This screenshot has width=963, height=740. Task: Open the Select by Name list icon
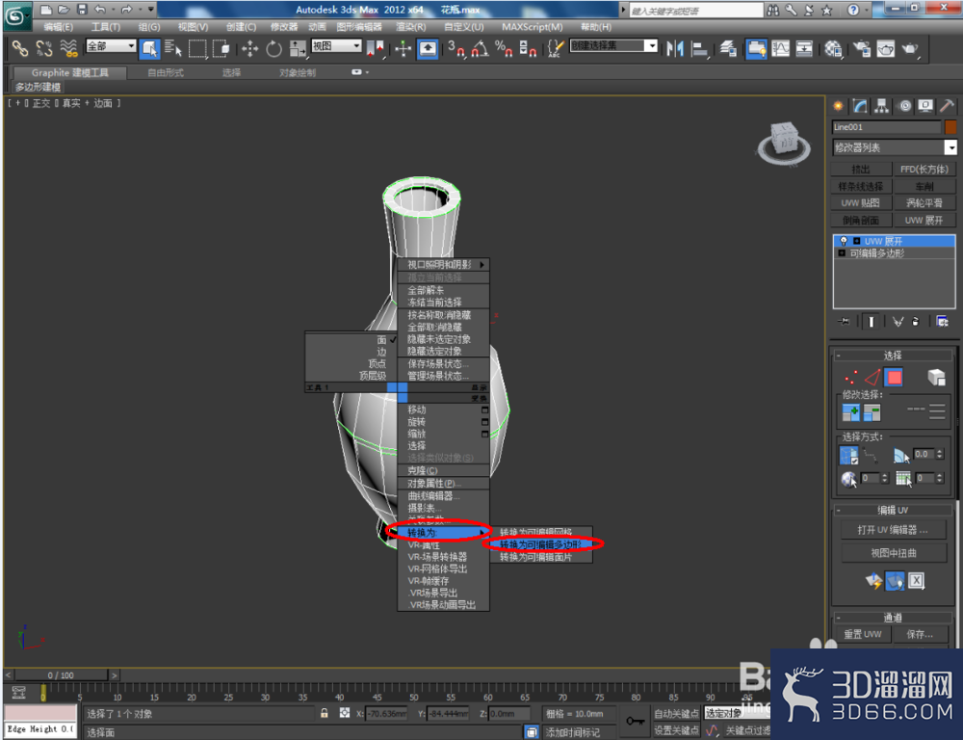point(173,48)
